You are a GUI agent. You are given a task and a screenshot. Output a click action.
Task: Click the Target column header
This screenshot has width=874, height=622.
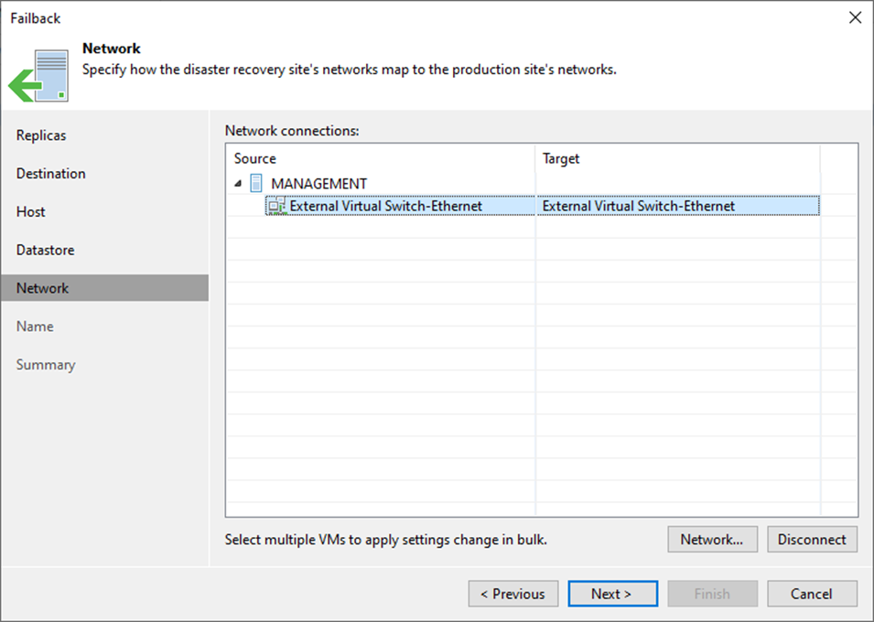561,158
